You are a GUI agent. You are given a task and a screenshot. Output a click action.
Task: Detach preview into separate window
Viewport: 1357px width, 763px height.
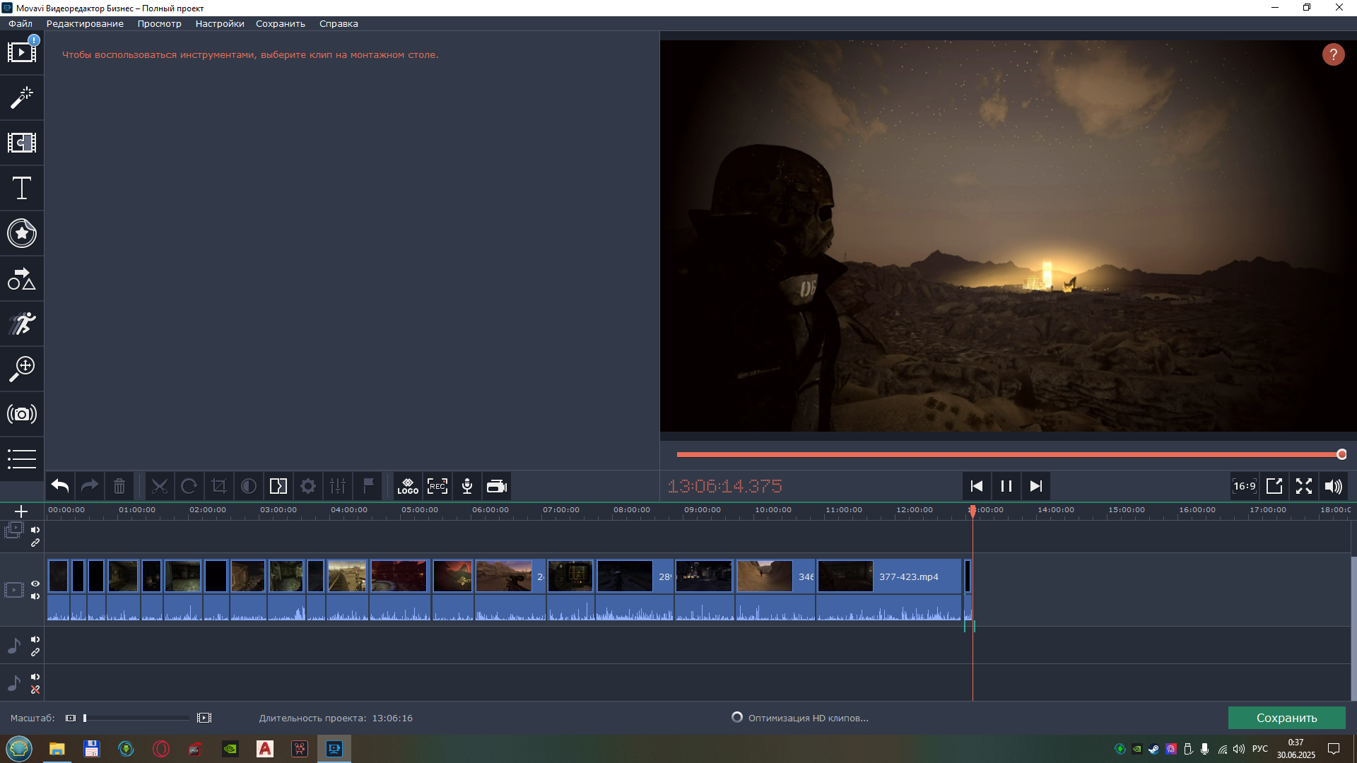pyautogui.click(x=1274, y=486)
